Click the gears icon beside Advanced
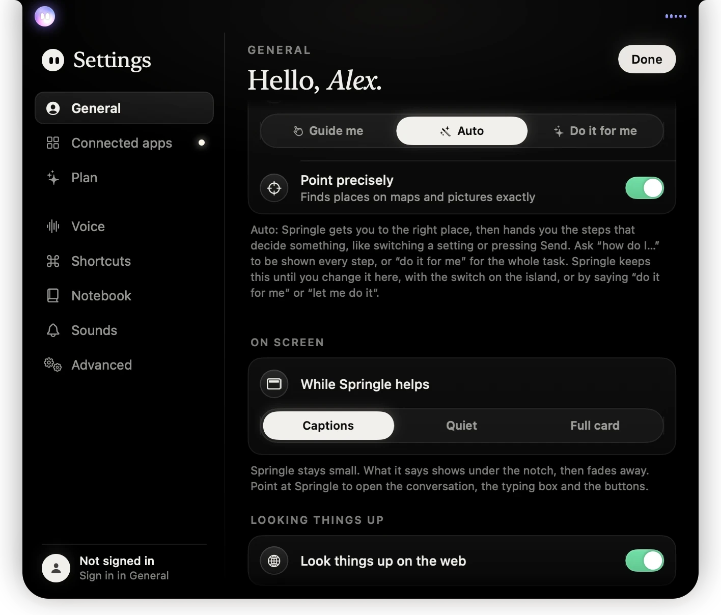 [x=52, y=365]
